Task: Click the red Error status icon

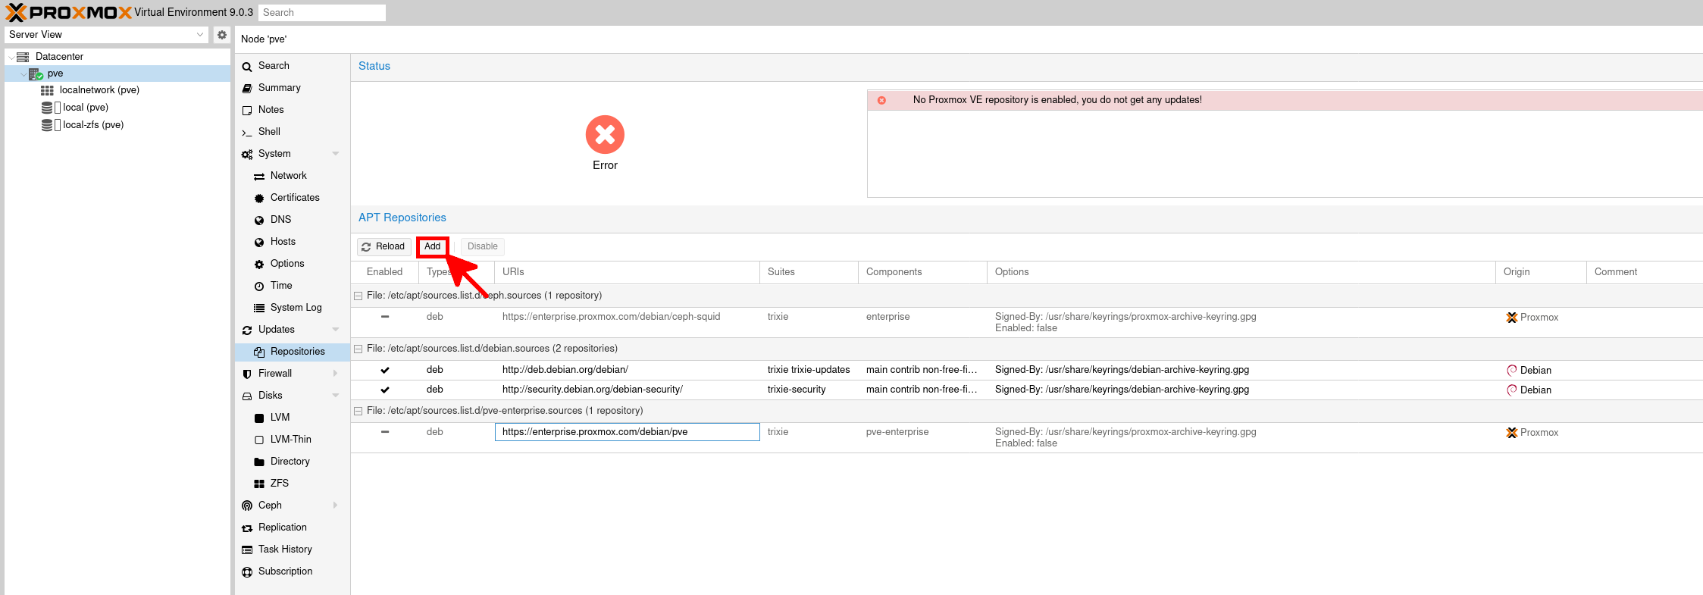Action: point(605,135)
